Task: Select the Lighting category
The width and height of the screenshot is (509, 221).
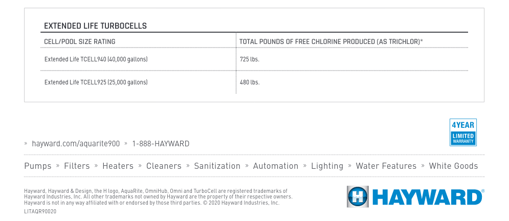Action: [x=327, y=166]
